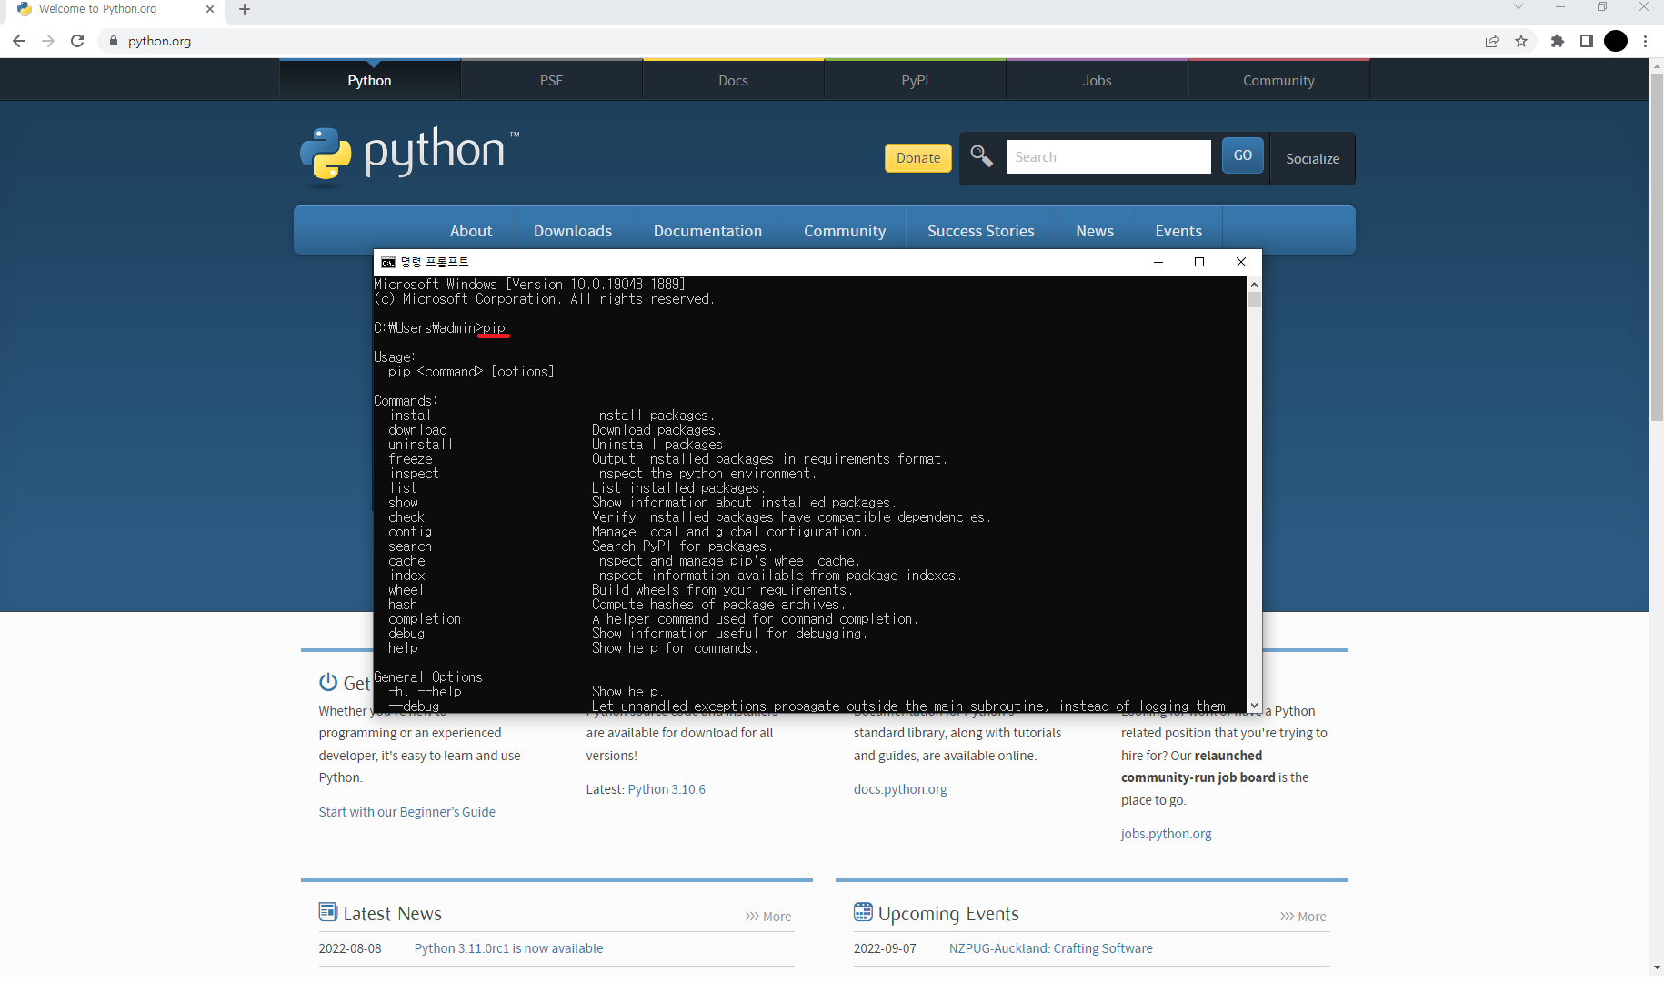
Task: Minimize the command prompt window
Action: tap(1158, 262)
